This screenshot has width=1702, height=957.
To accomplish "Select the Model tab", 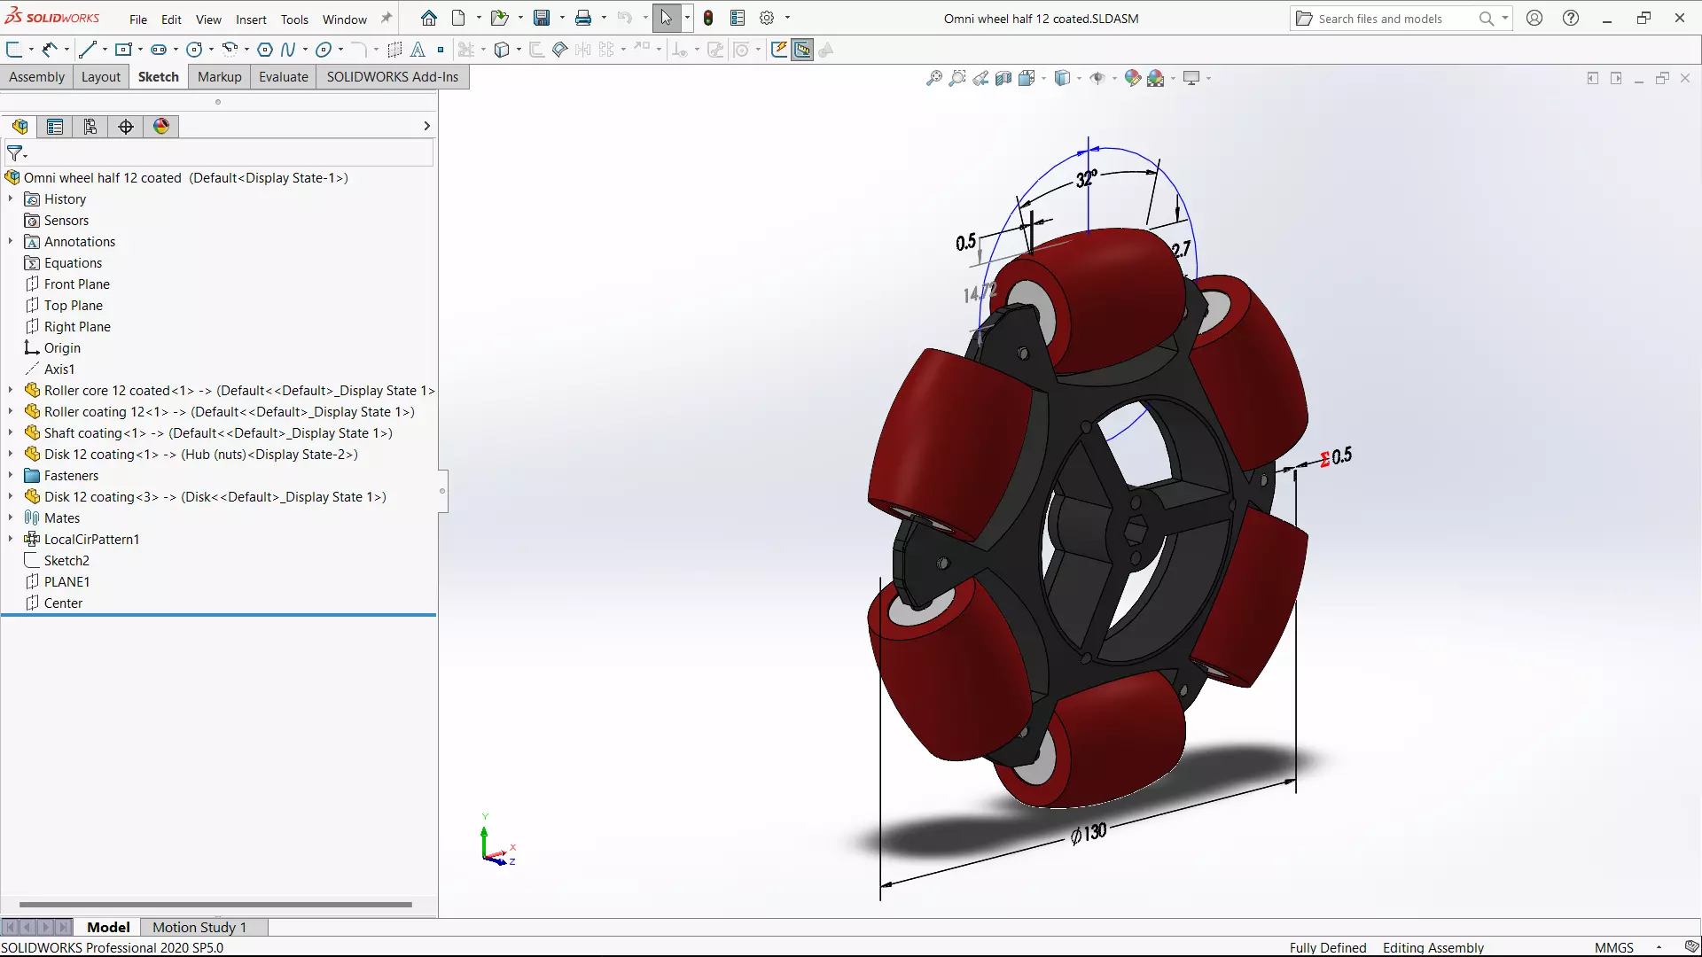I will (x=108, y=927).
